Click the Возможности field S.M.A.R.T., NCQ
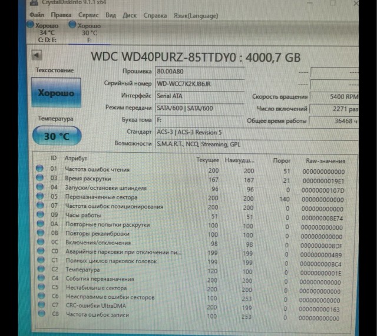The image size is (377, 336). (257, 145)
